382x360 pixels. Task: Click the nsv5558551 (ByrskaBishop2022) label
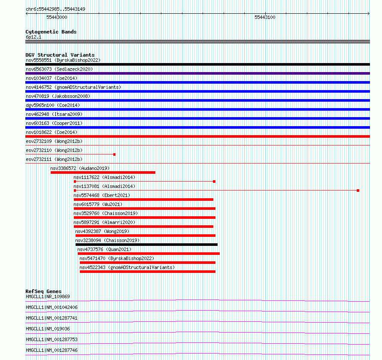tap(63, 60)
